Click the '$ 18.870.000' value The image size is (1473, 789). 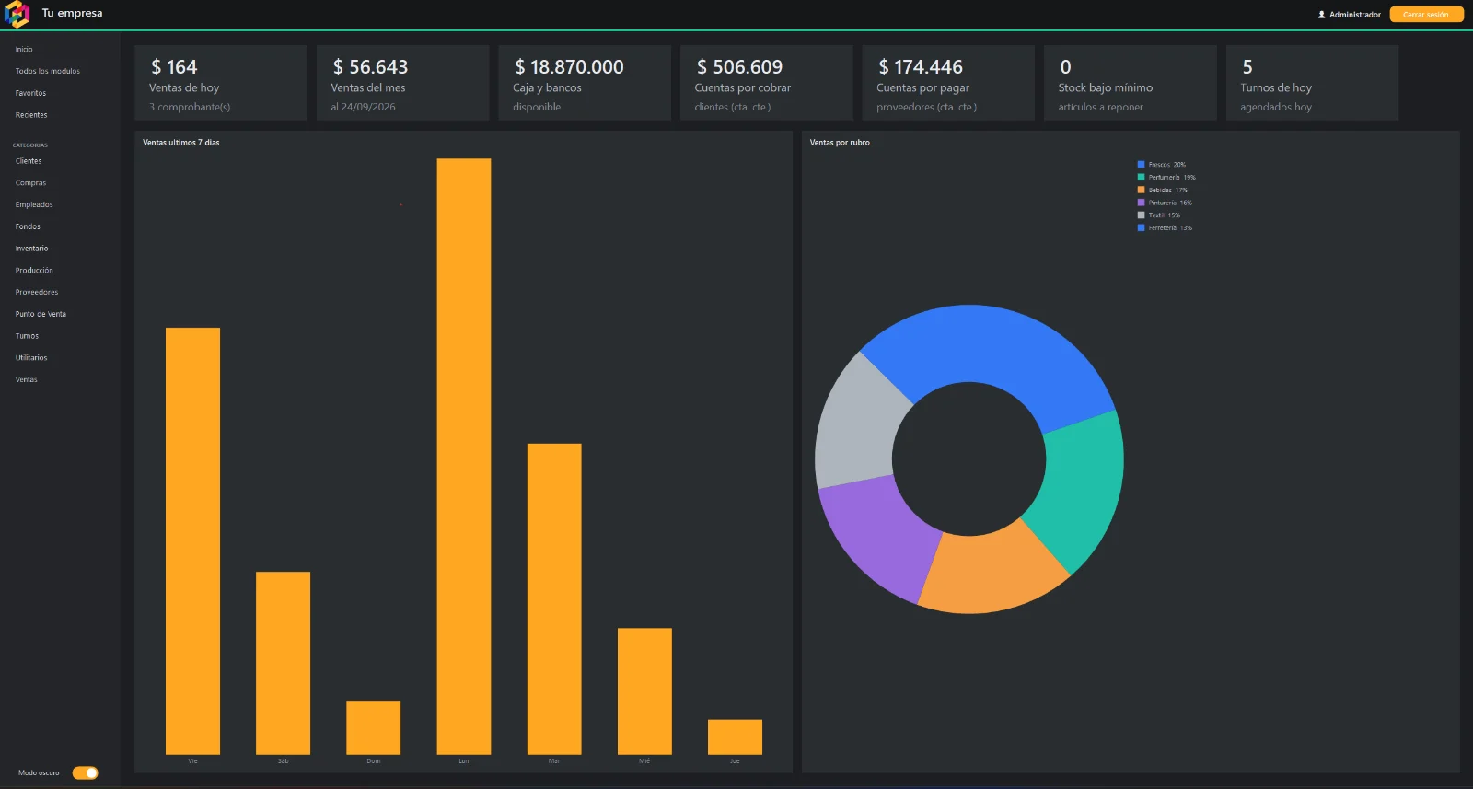(569, 67)
